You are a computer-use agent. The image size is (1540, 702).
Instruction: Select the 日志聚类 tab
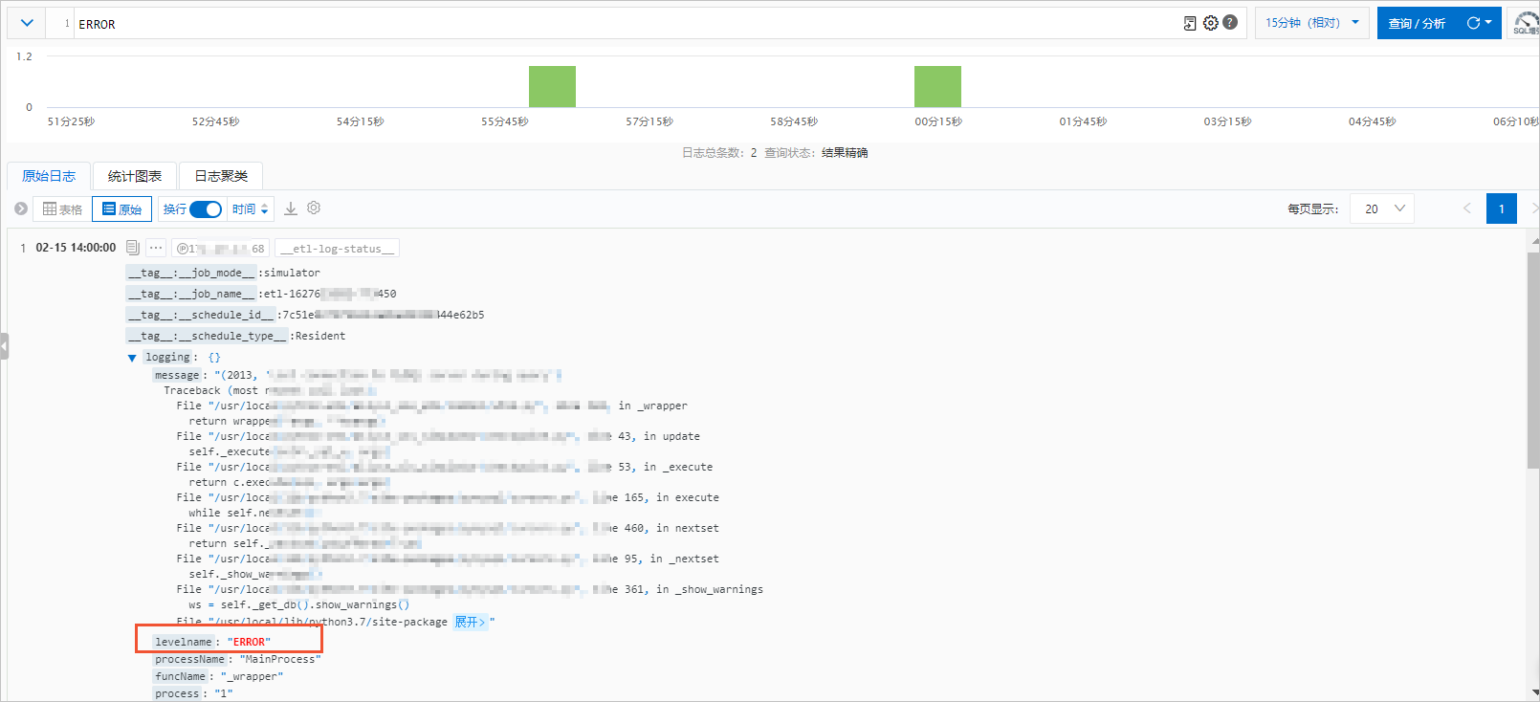[x=221, y=176]
